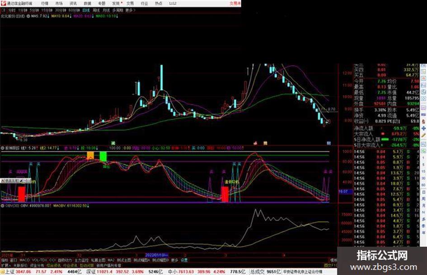Click the 日 period letter in the right sidebar
Screen dimensions: 427x275
424,192
